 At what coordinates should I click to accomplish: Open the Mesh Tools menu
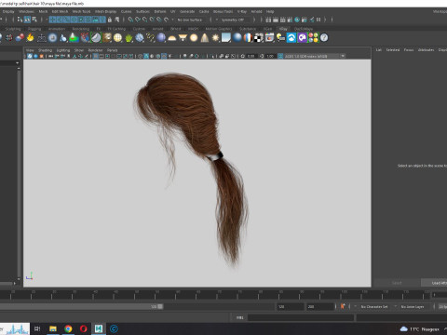[x=81, y=11]
